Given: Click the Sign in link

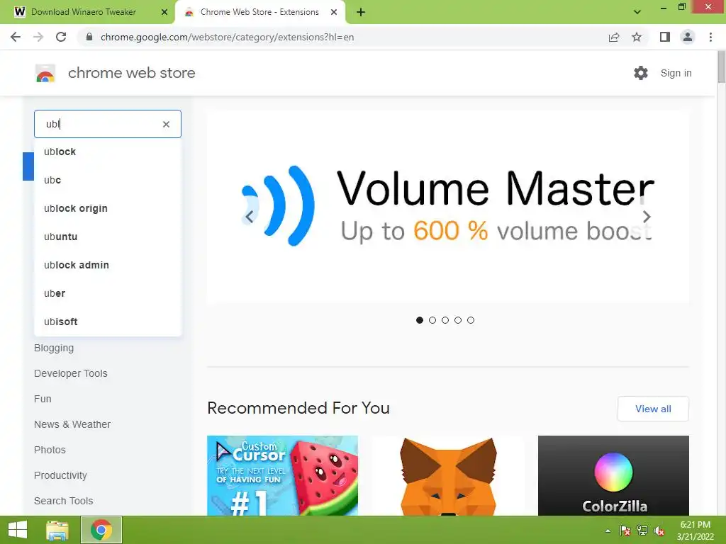Looking at the screenshot, I should (x=676, y=73).
